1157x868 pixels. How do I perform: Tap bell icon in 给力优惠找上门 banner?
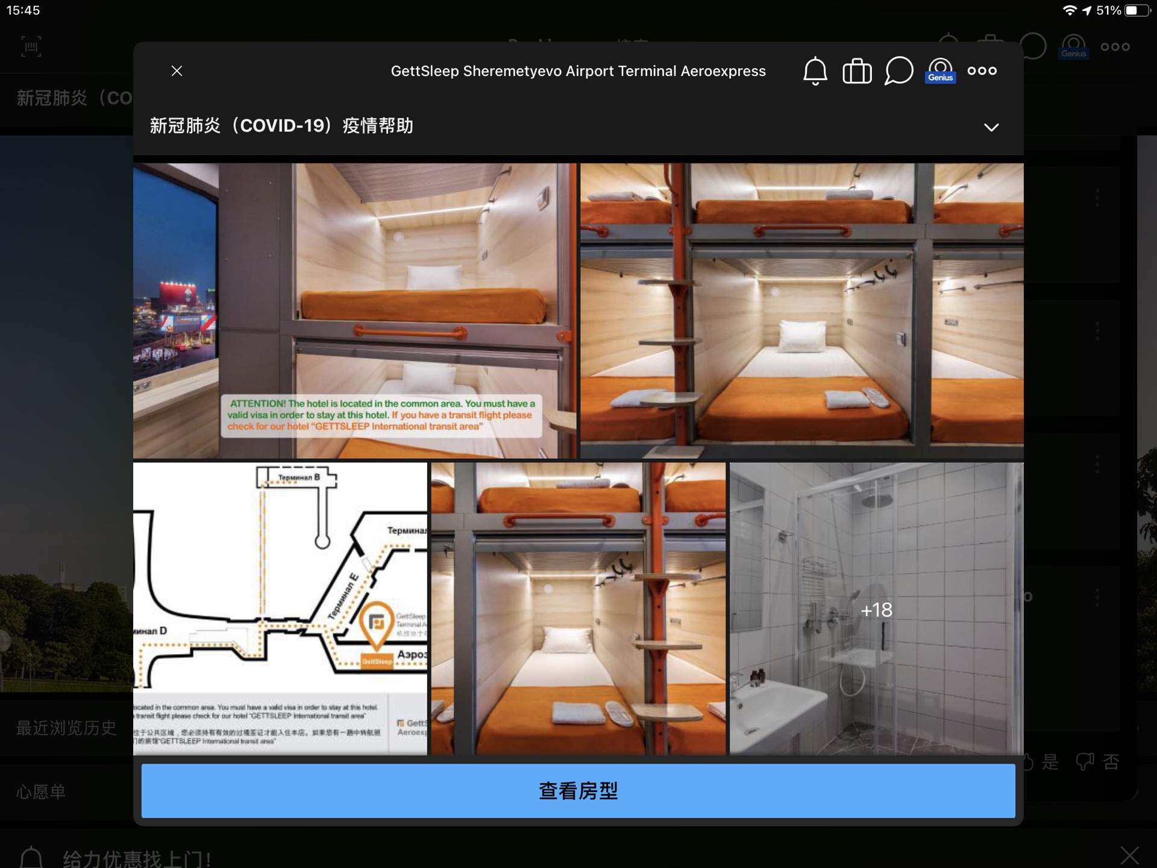pos(31,857)
